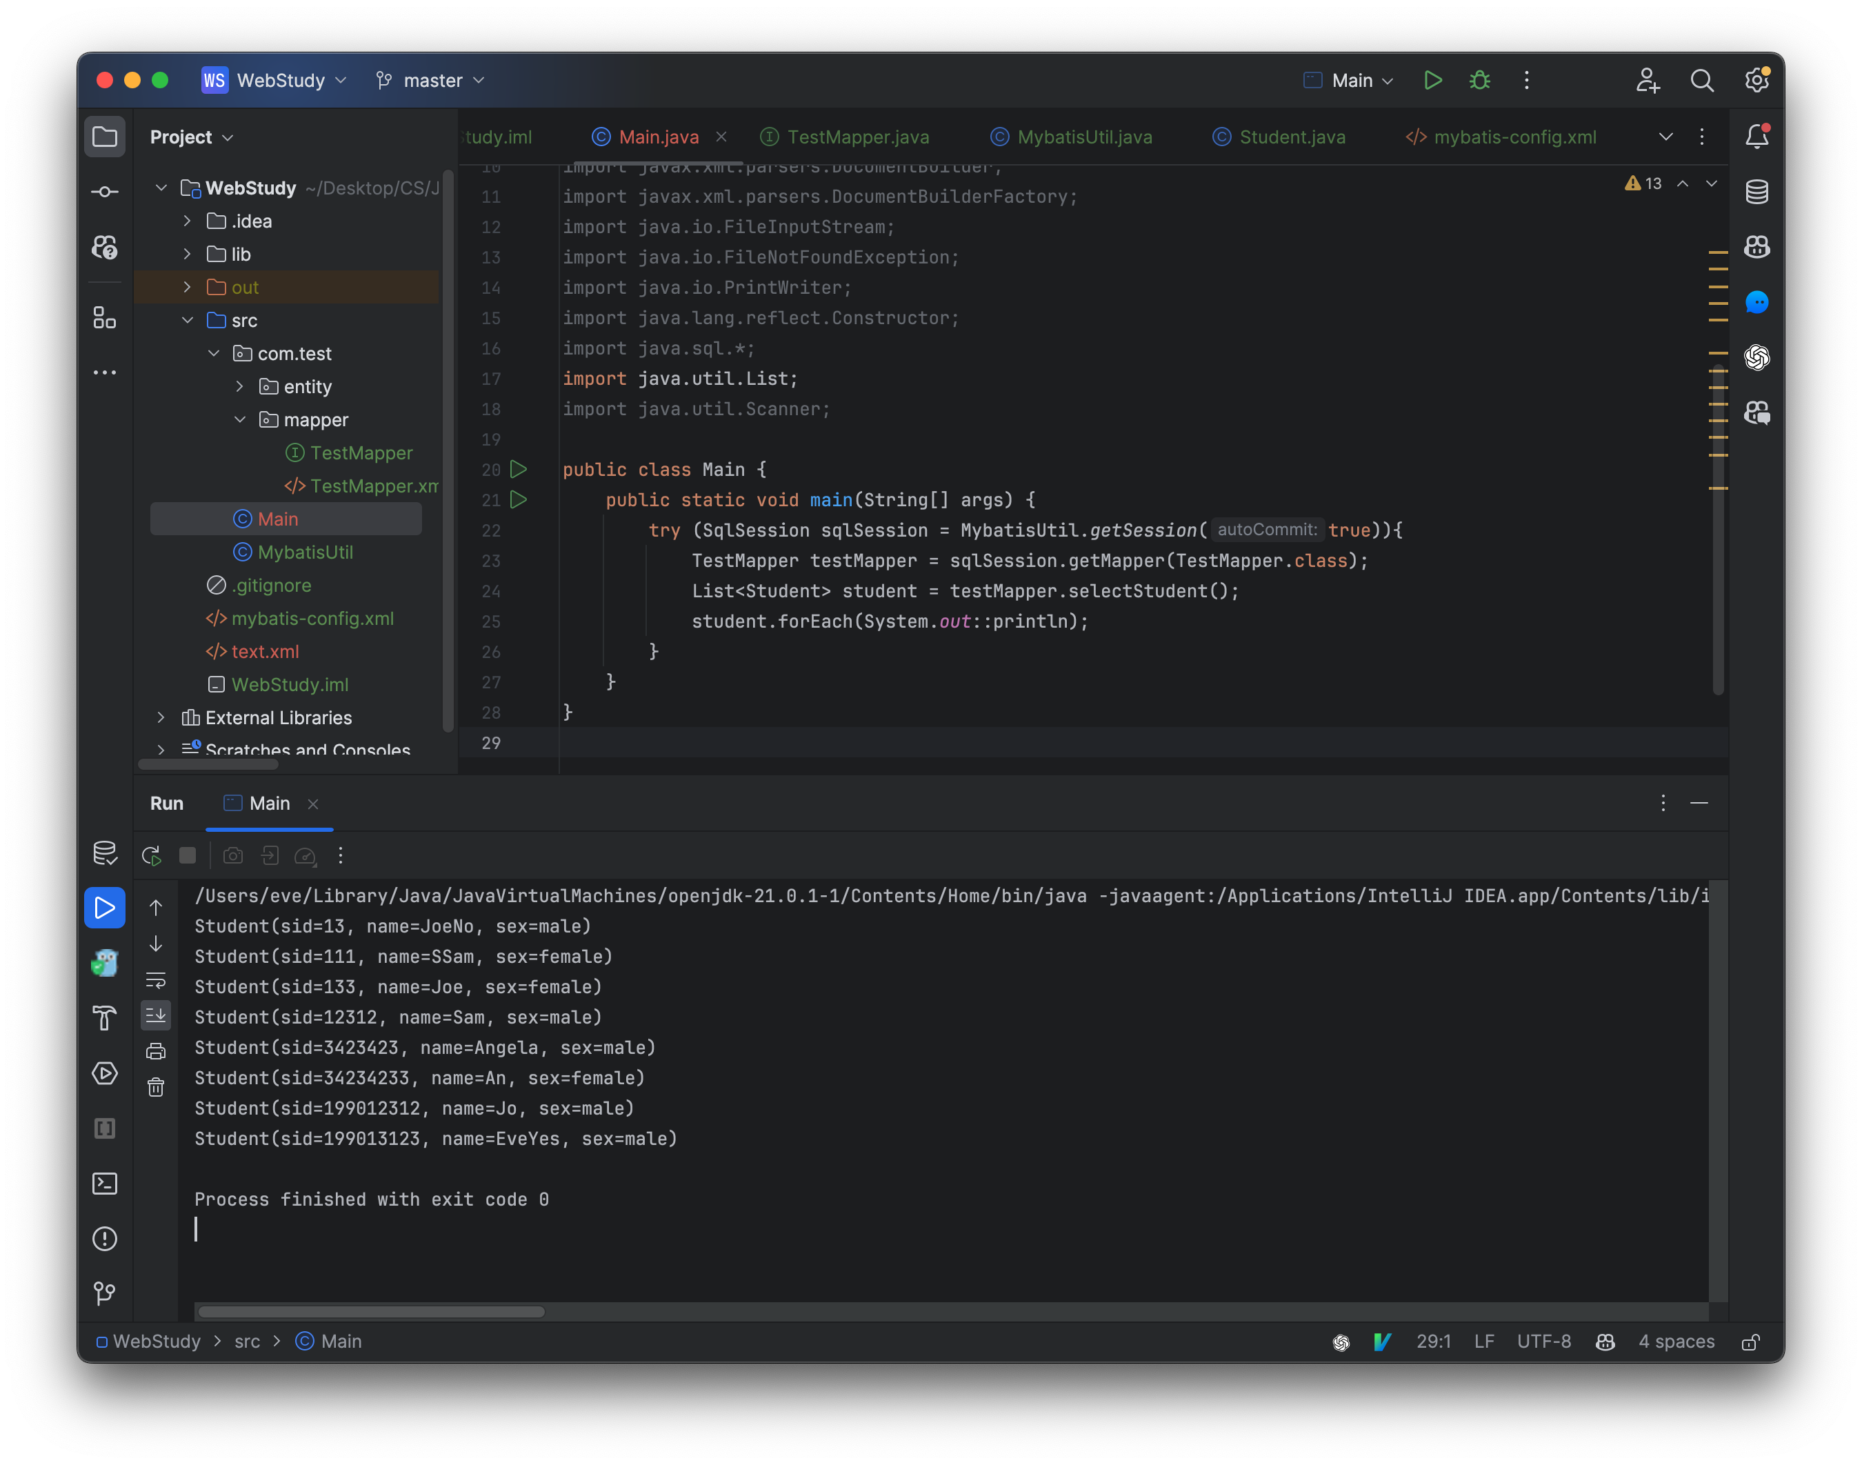Open the master branch dropdown
Image resolution: width=1862 pixels, height=1465 pixels.
430,80
